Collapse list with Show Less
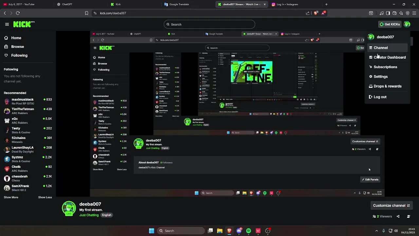Image resolution: width=419 pixels, height=236 pixels. (x=45, y=197)
